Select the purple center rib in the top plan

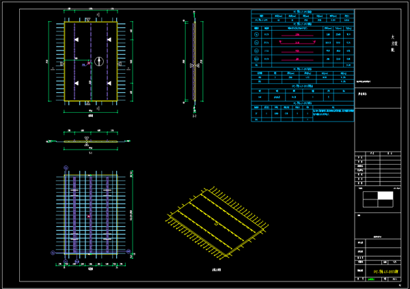[x=91, y=61]
